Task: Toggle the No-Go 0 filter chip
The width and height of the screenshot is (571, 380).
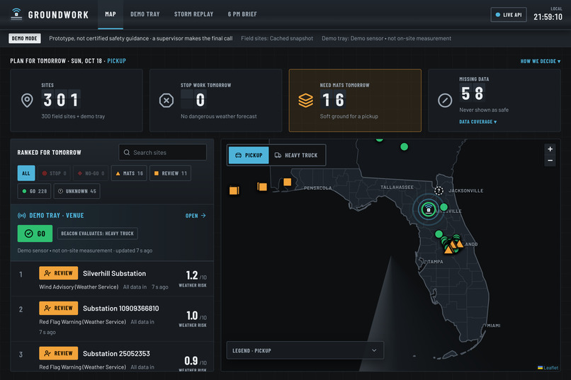Action: coord(91,173)
